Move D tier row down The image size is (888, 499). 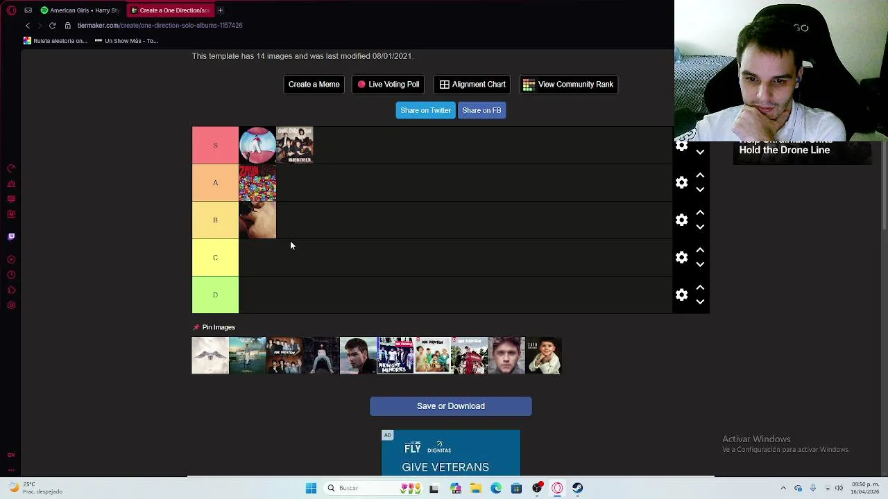[x=700, y=301]
